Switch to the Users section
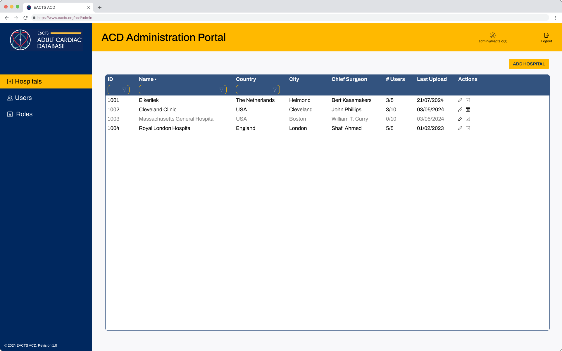Screen dimensions: 562x351 click(x=23, y=98)
